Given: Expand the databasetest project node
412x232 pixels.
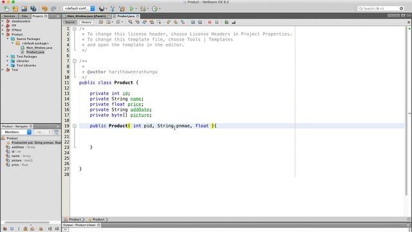Looking at the screenshot, I should pyautogui.click(x=3, y=21).
